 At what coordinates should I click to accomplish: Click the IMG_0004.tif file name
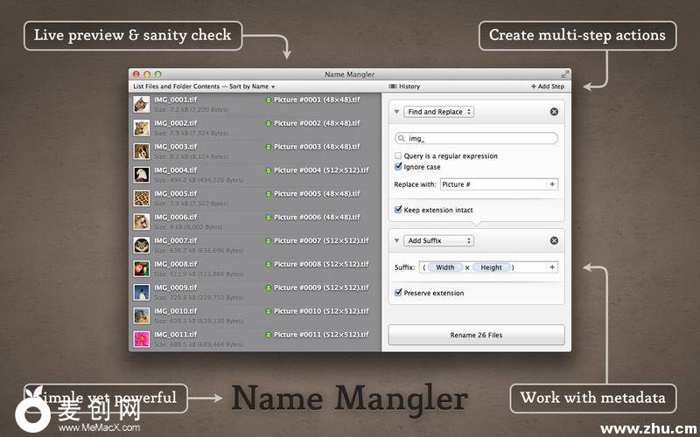[176, 170]
